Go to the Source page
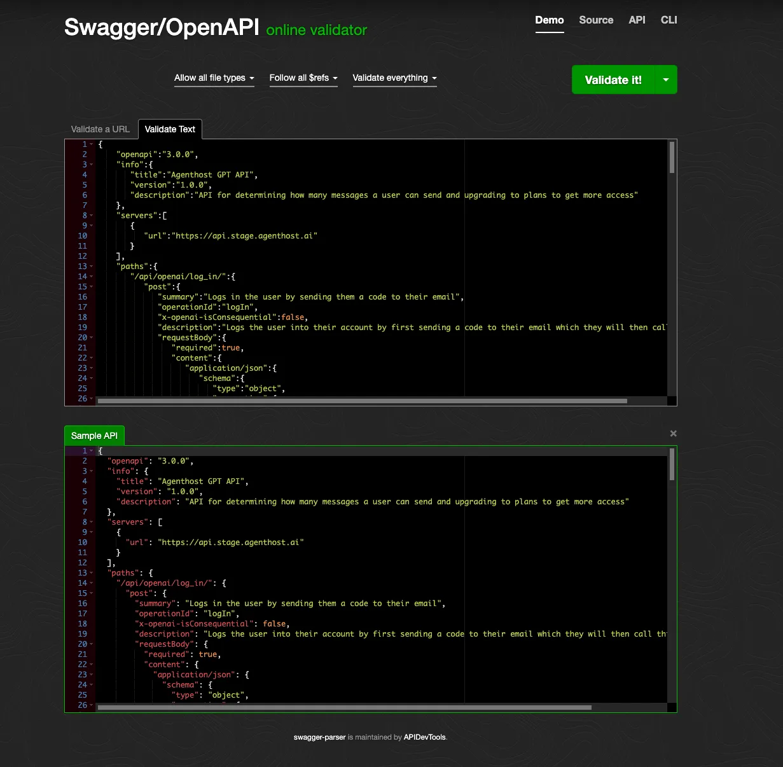The height and width of the screenshot is (767, 783). click(x=596, y=20)
